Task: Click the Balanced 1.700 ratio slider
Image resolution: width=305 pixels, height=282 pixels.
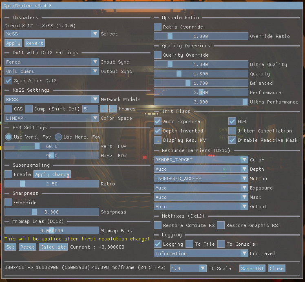Action: tap(201, 83)
